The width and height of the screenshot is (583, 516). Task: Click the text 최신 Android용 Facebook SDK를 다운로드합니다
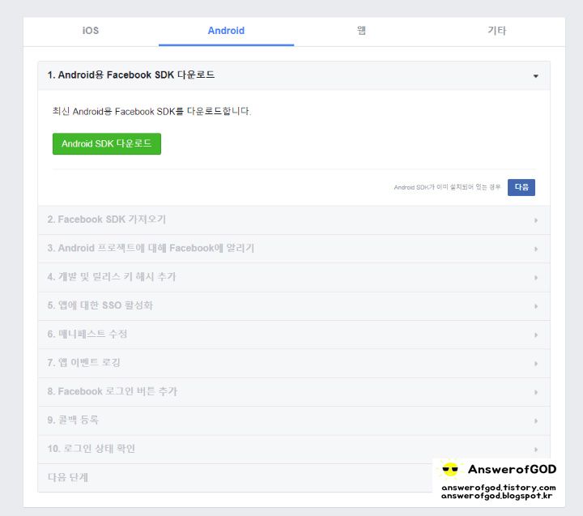[151, 111]
